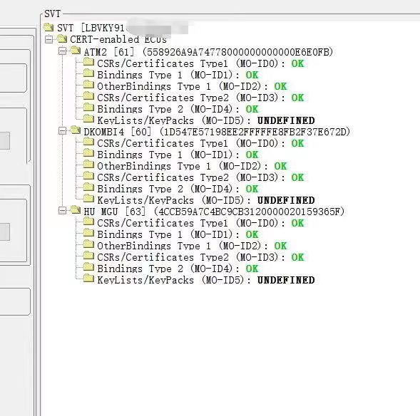Click folder icon of DKOMBI4 Bindings Type 2

click(88, 187)
